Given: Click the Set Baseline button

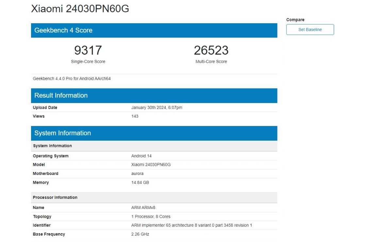Looking at the screenshot, I should [310, 29].
